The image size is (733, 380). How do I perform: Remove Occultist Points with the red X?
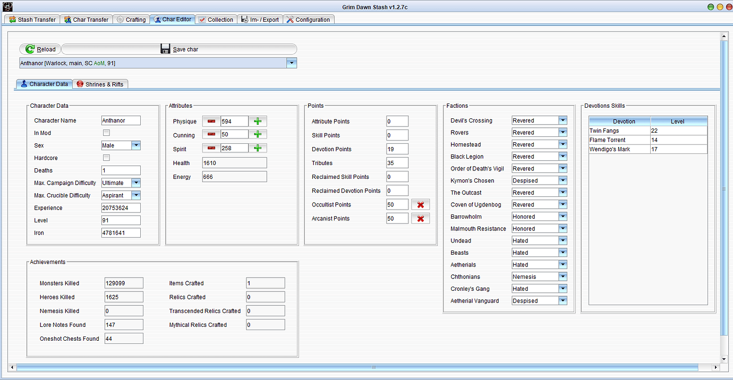[x=420, y=204]
